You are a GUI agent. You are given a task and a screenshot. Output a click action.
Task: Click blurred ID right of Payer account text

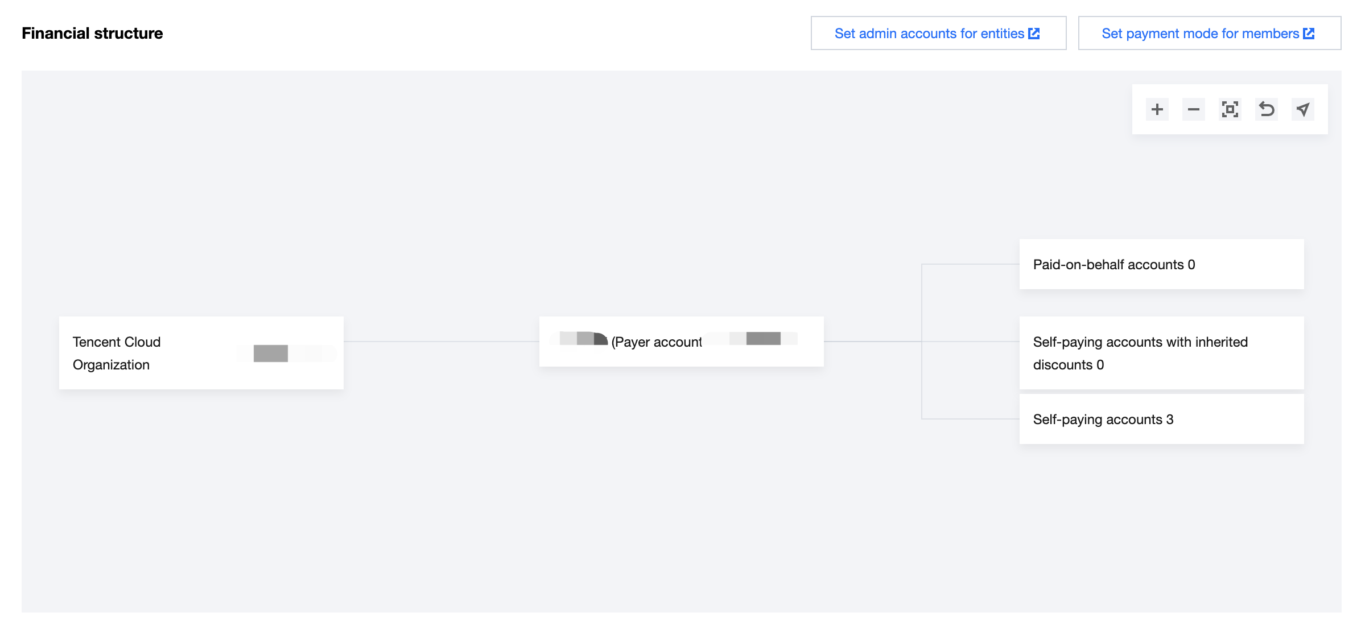point(762,339)
